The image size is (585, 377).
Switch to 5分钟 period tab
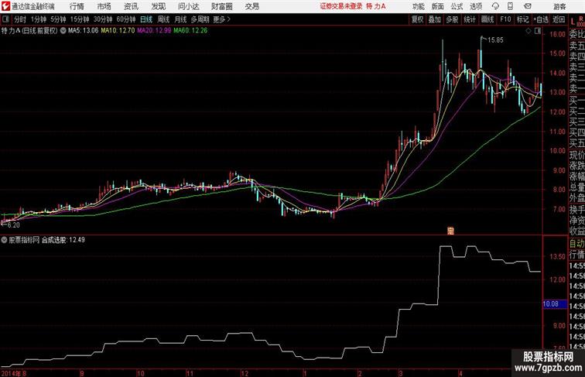[x=58, y=19]
